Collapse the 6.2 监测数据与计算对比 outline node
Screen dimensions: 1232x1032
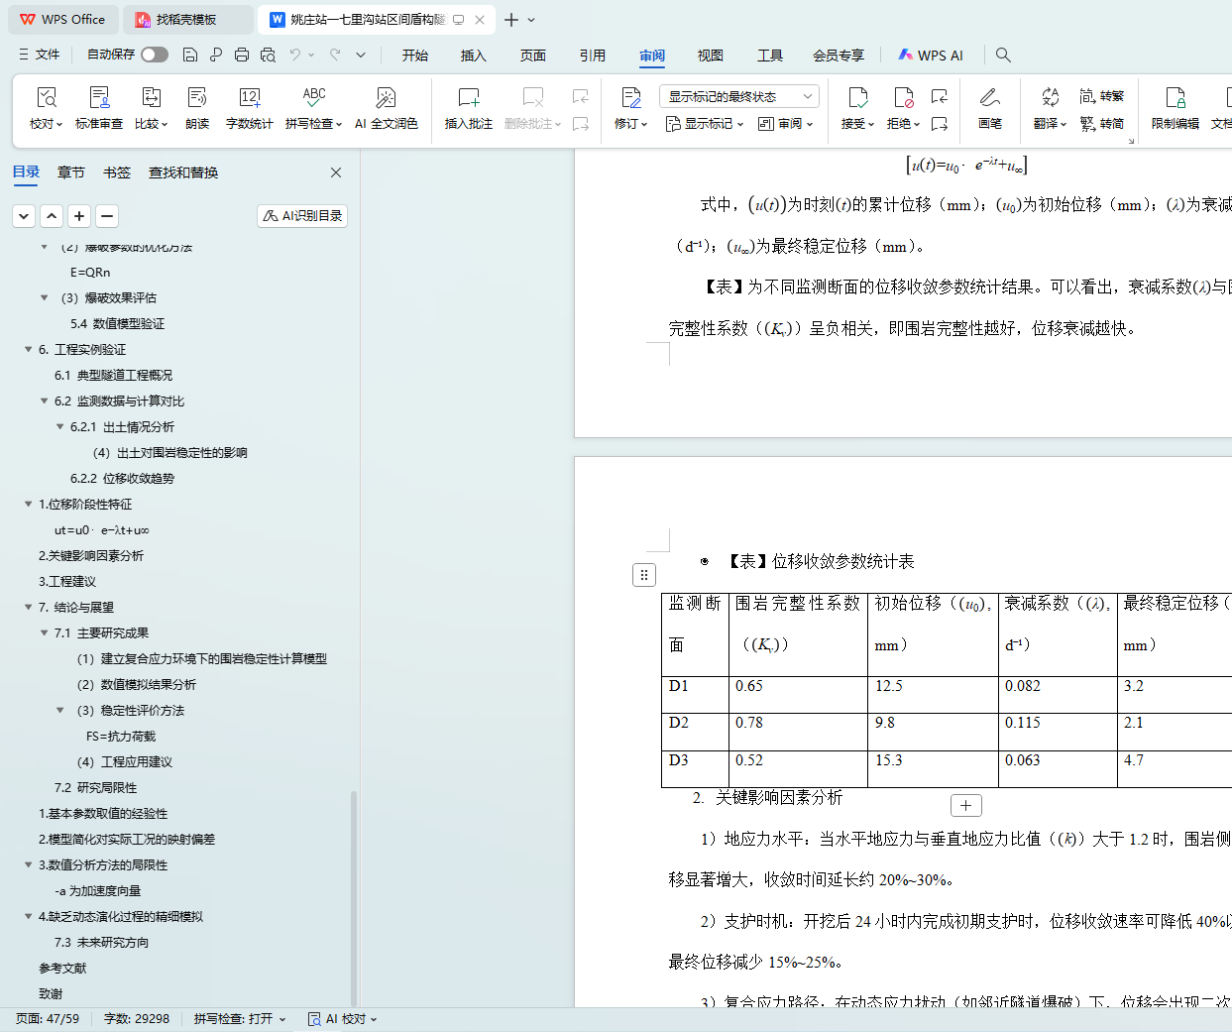pos(44,401)
